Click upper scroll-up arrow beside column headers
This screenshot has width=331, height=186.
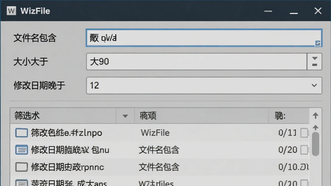(315, 115)
